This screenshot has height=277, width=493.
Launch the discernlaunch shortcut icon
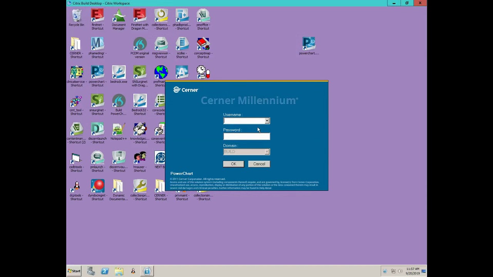(97, 133)
